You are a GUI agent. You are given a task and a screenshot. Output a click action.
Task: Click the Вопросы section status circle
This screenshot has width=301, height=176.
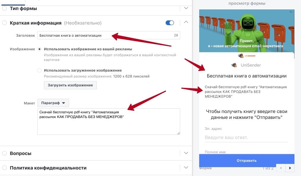(4, 153)
